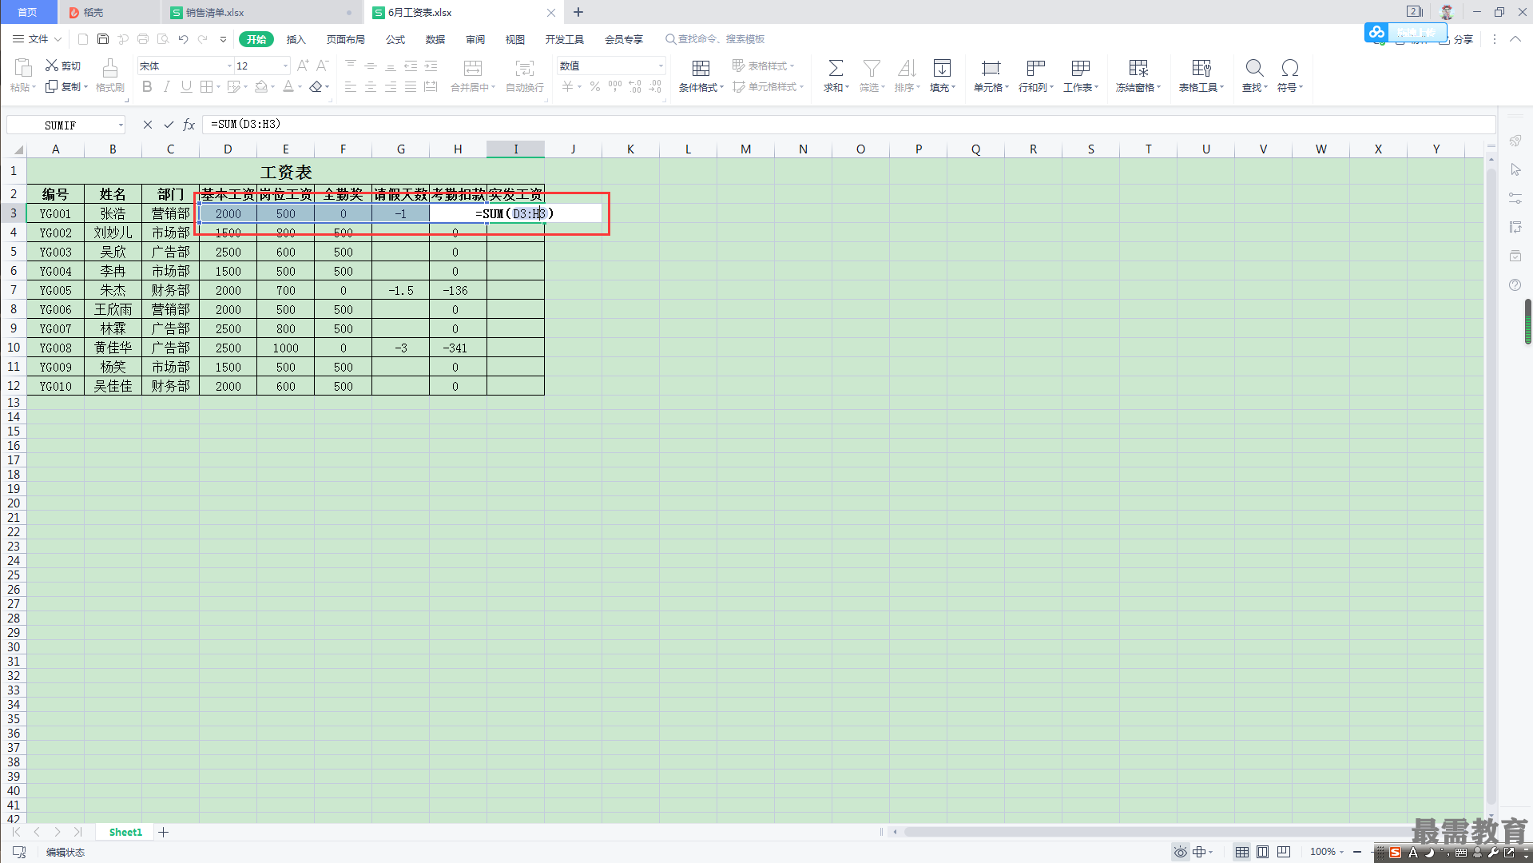Click the Undo arrow icon

(x=183, y=39)
